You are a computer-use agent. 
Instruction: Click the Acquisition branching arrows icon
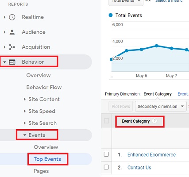[12, 47]
